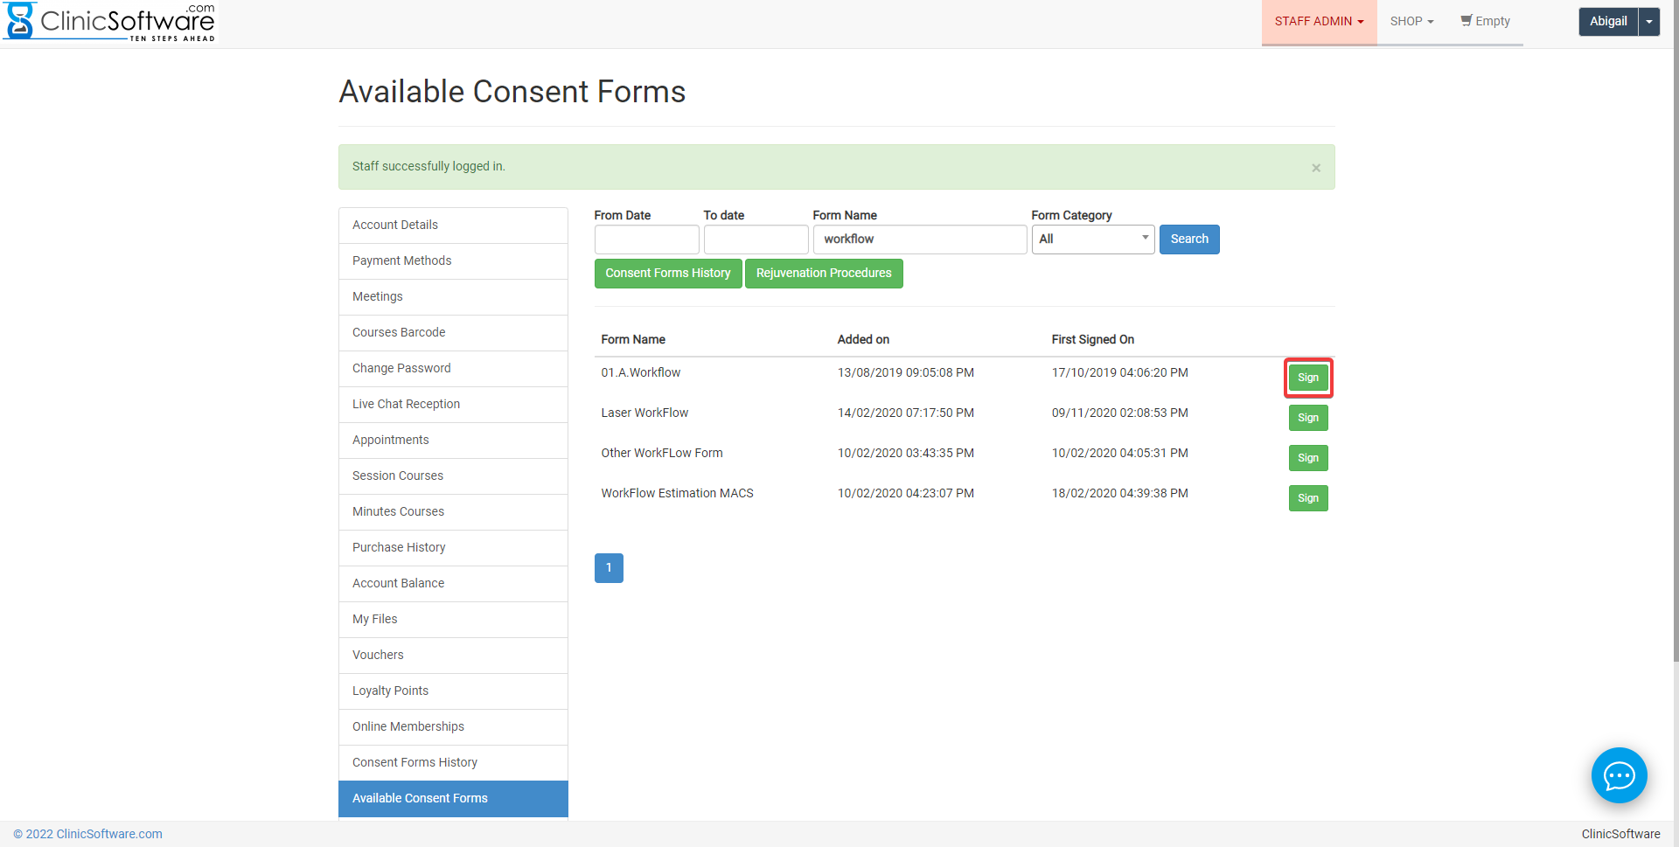Click the blue Search button
Screen dimensions: 1679x847
1188,240
